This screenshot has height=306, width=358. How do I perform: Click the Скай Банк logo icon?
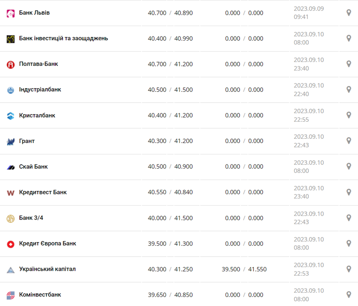[10, 167]
